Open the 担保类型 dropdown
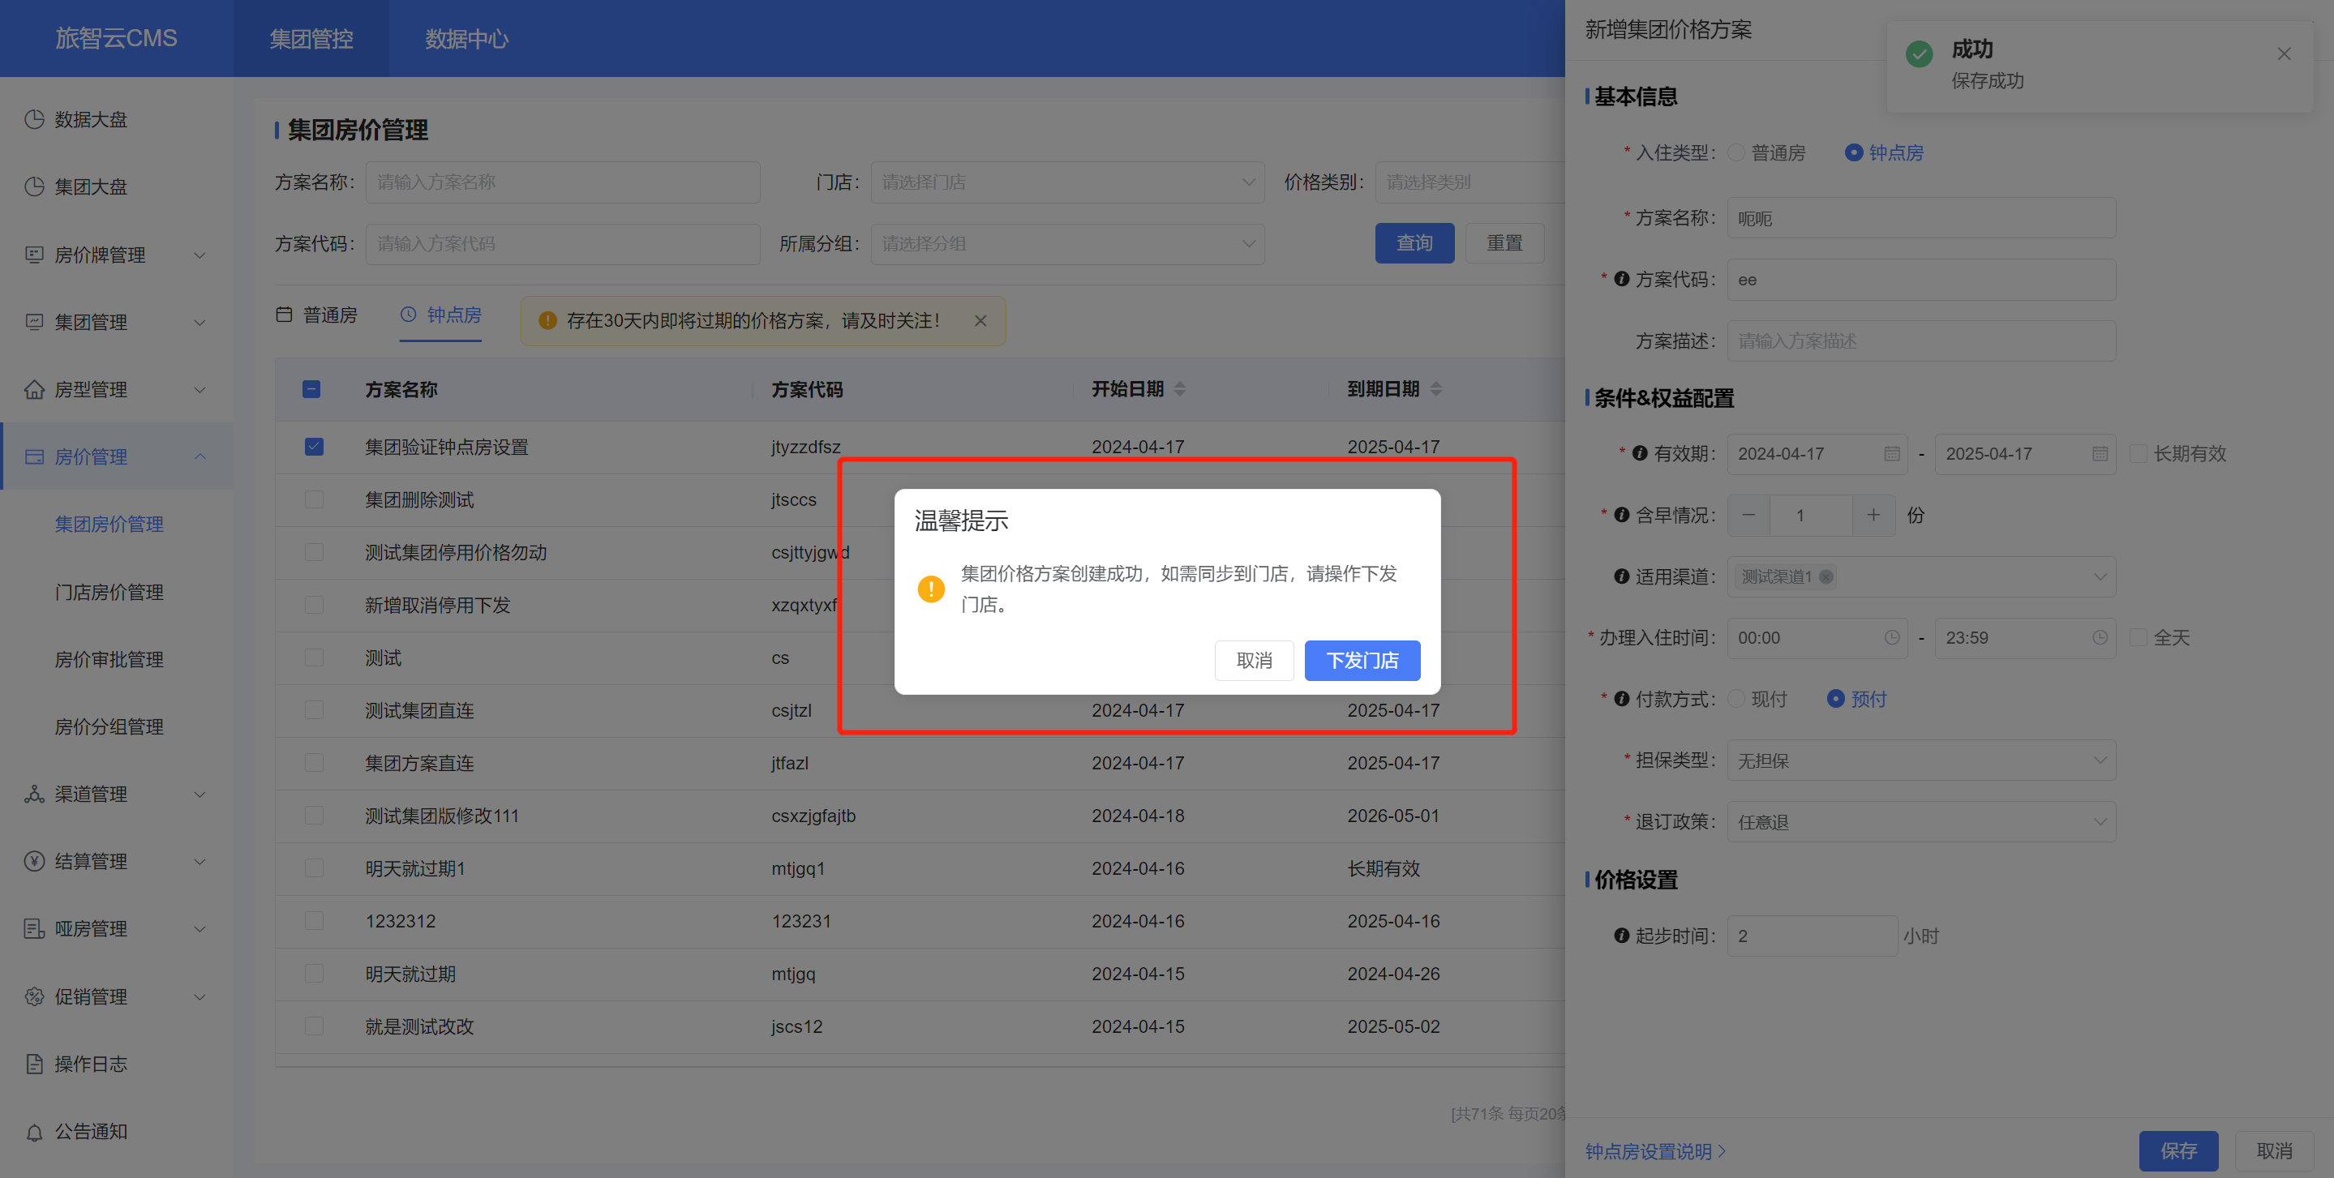Screen dimensions: 2334x1178 (x=1921, y=760)
